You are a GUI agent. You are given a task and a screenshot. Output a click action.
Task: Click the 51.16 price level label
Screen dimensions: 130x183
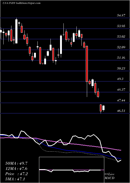pyautogui.click(x=121, y=58)
